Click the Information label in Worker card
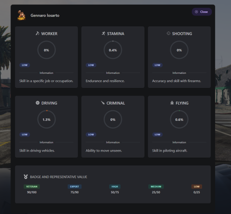231x214 pixels. [x=47, y=73]
